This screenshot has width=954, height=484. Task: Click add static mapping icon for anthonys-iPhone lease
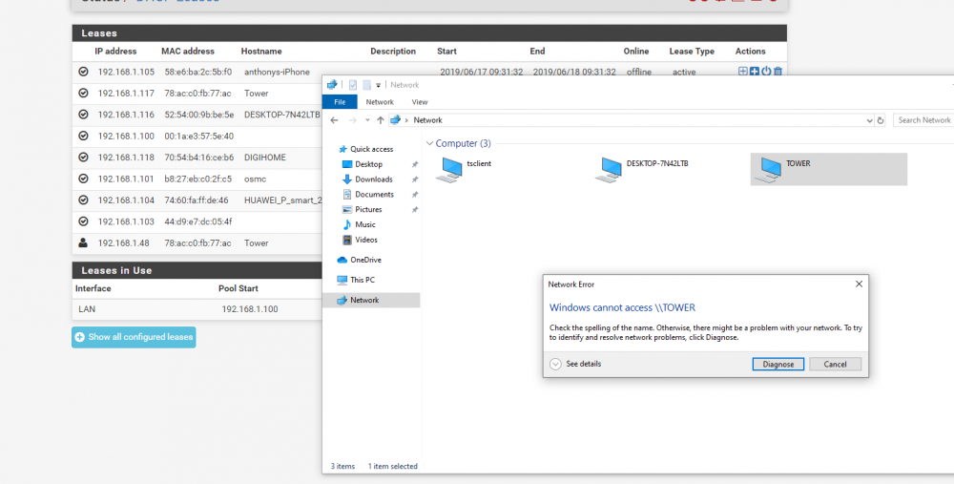pyautogui.click(x=743, y=72)
